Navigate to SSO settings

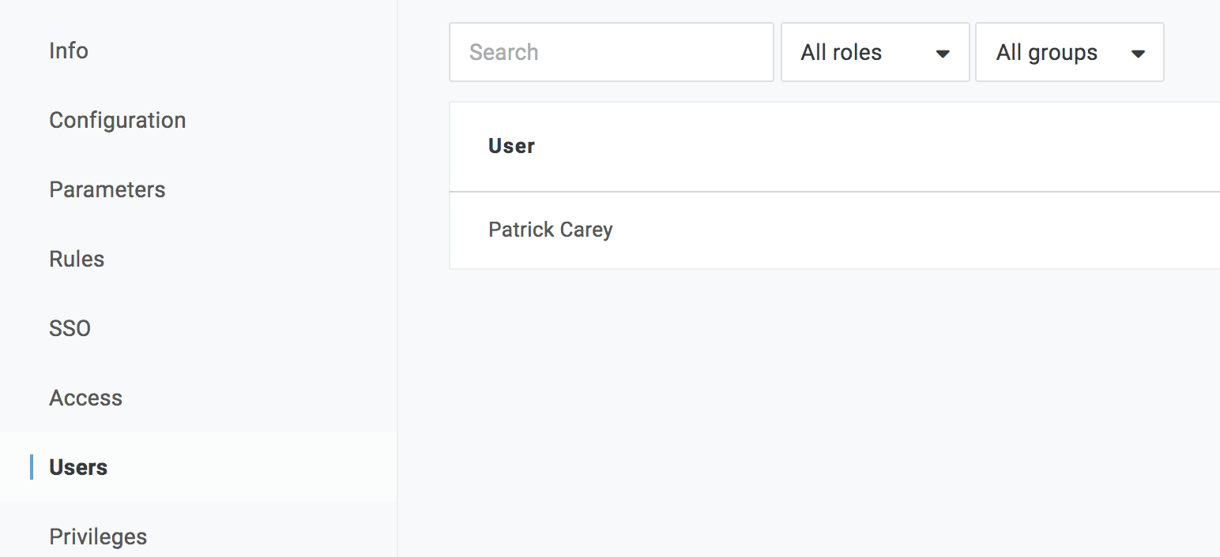coord(70,329)
